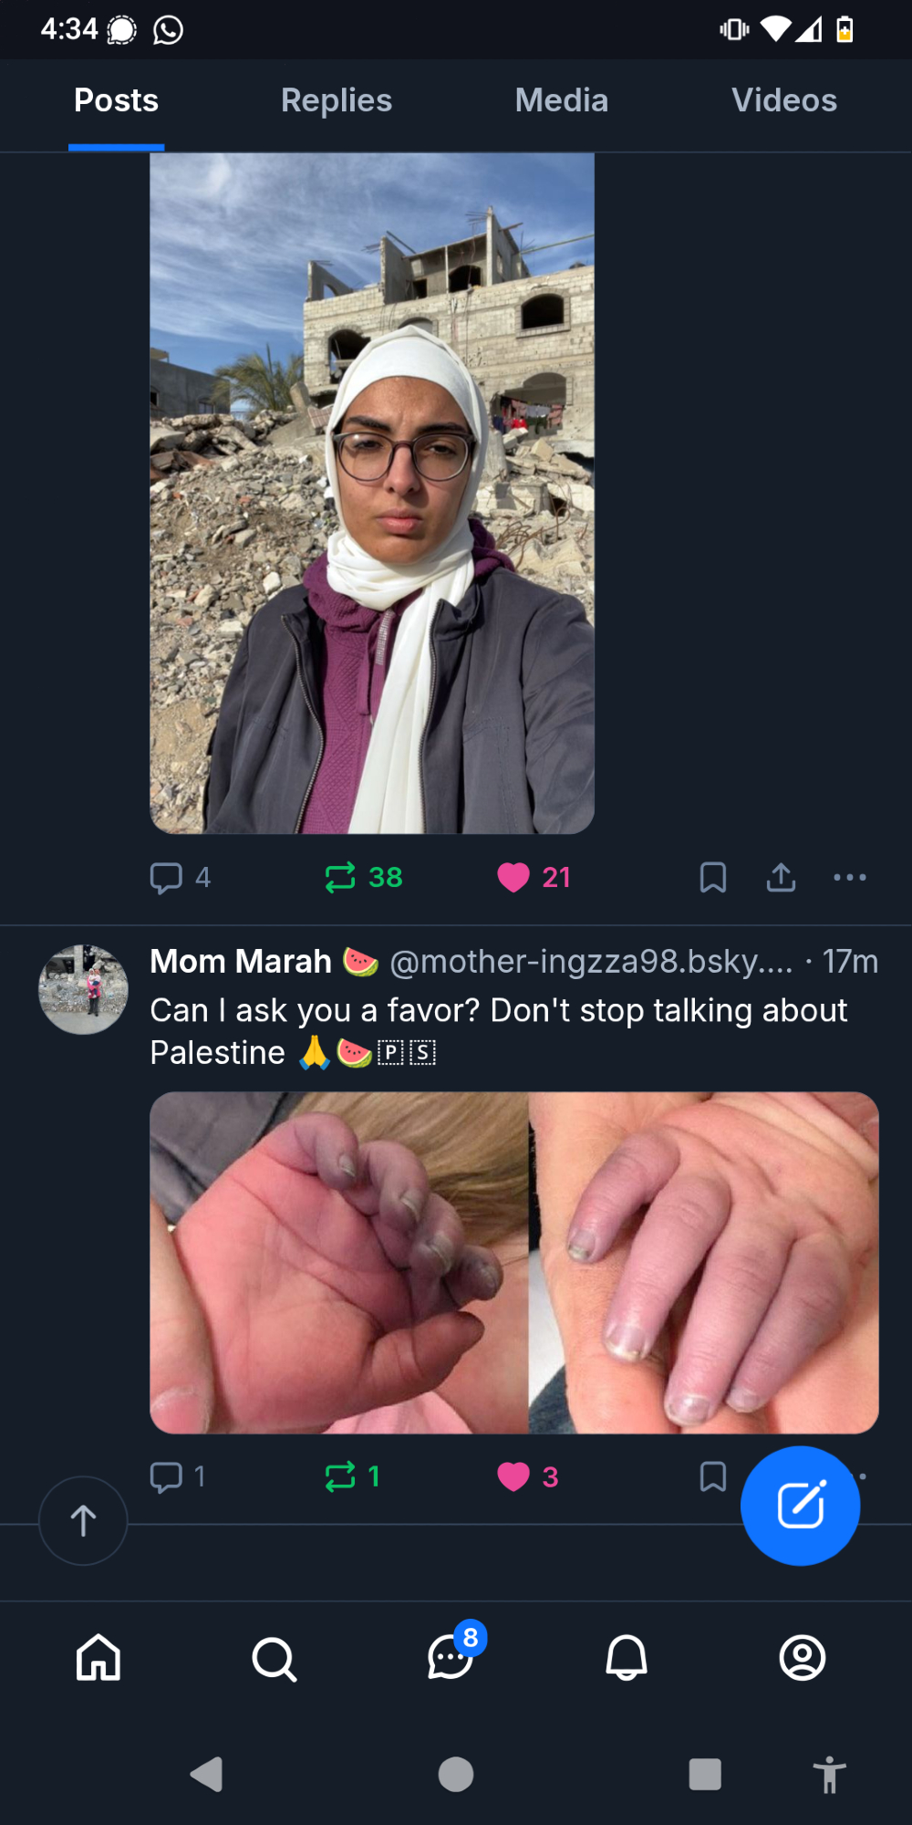
Task: Toggle like on the Palestine post
Action: point(513,1476)
